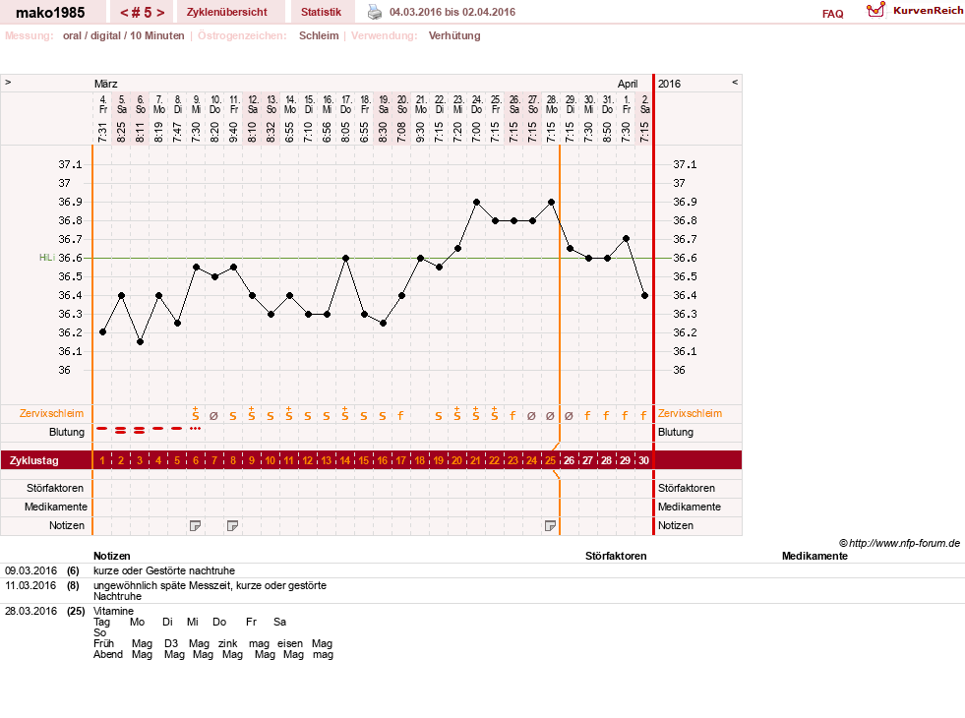Click the date header 2. Sa
965x718 pixels.
click(644, 104)
